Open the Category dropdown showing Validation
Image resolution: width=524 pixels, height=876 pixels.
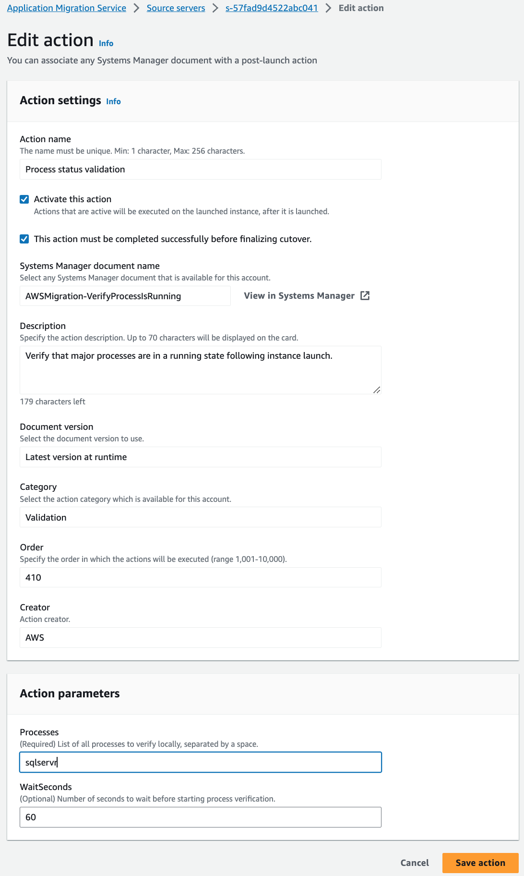click(x=200, y=517)
